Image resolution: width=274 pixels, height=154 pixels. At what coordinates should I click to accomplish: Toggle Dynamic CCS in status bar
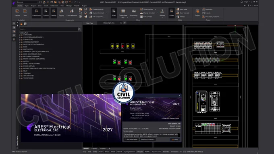pos(156,152)
